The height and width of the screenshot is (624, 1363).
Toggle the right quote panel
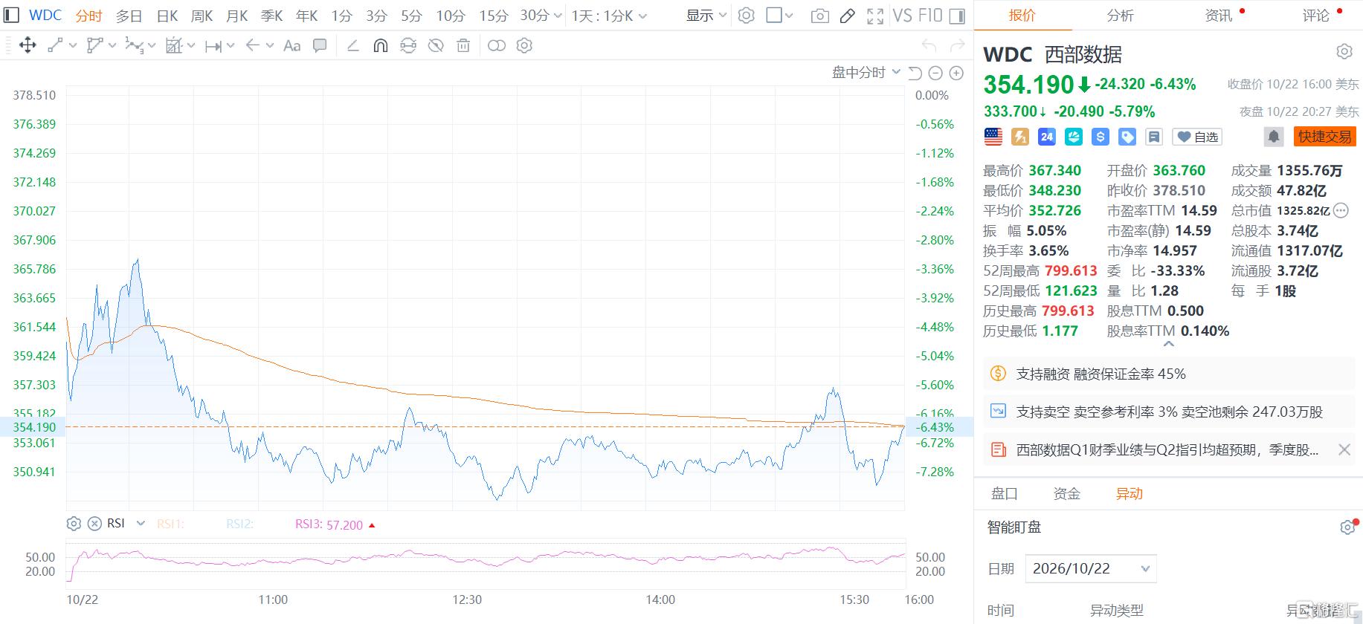[x=958, y=16]
